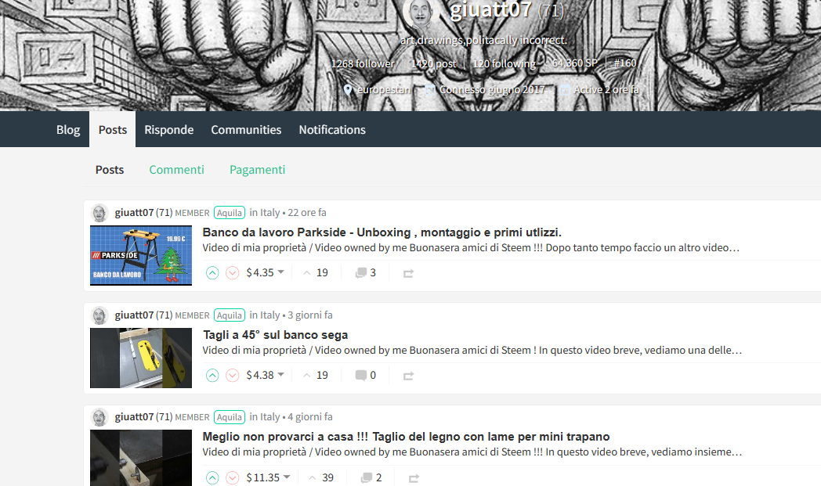821x486 pixels.
Task: Click the Aquila badge on Meglio non provarci post
Action: click(x=230, y=417)
